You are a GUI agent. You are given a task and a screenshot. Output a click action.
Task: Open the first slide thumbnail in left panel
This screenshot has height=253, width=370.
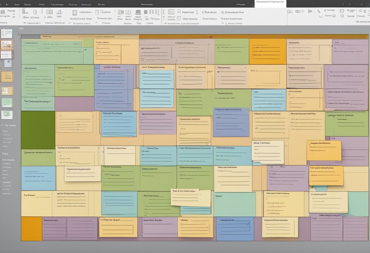(x=7, y=33)
